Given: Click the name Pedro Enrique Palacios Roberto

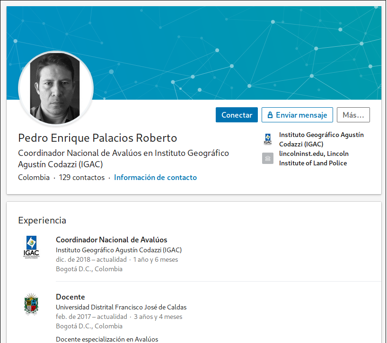Looking at the screenshot, I should 97,138.
